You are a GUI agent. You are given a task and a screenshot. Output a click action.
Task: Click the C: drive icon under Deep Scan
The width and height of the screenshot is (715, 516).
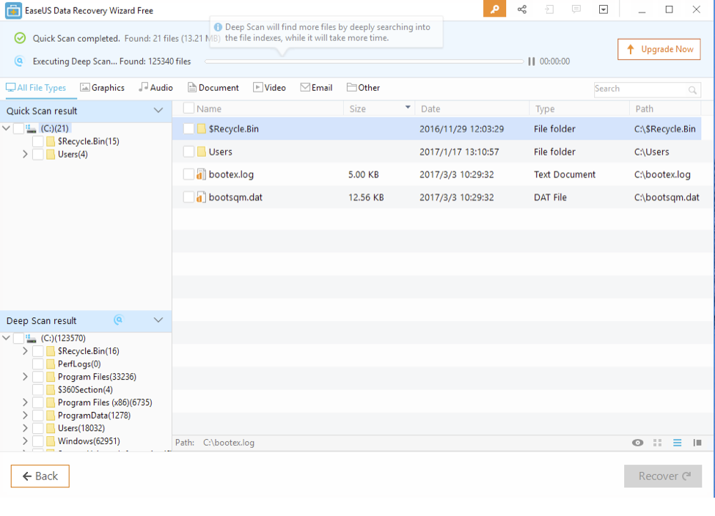tap(31, 339)
